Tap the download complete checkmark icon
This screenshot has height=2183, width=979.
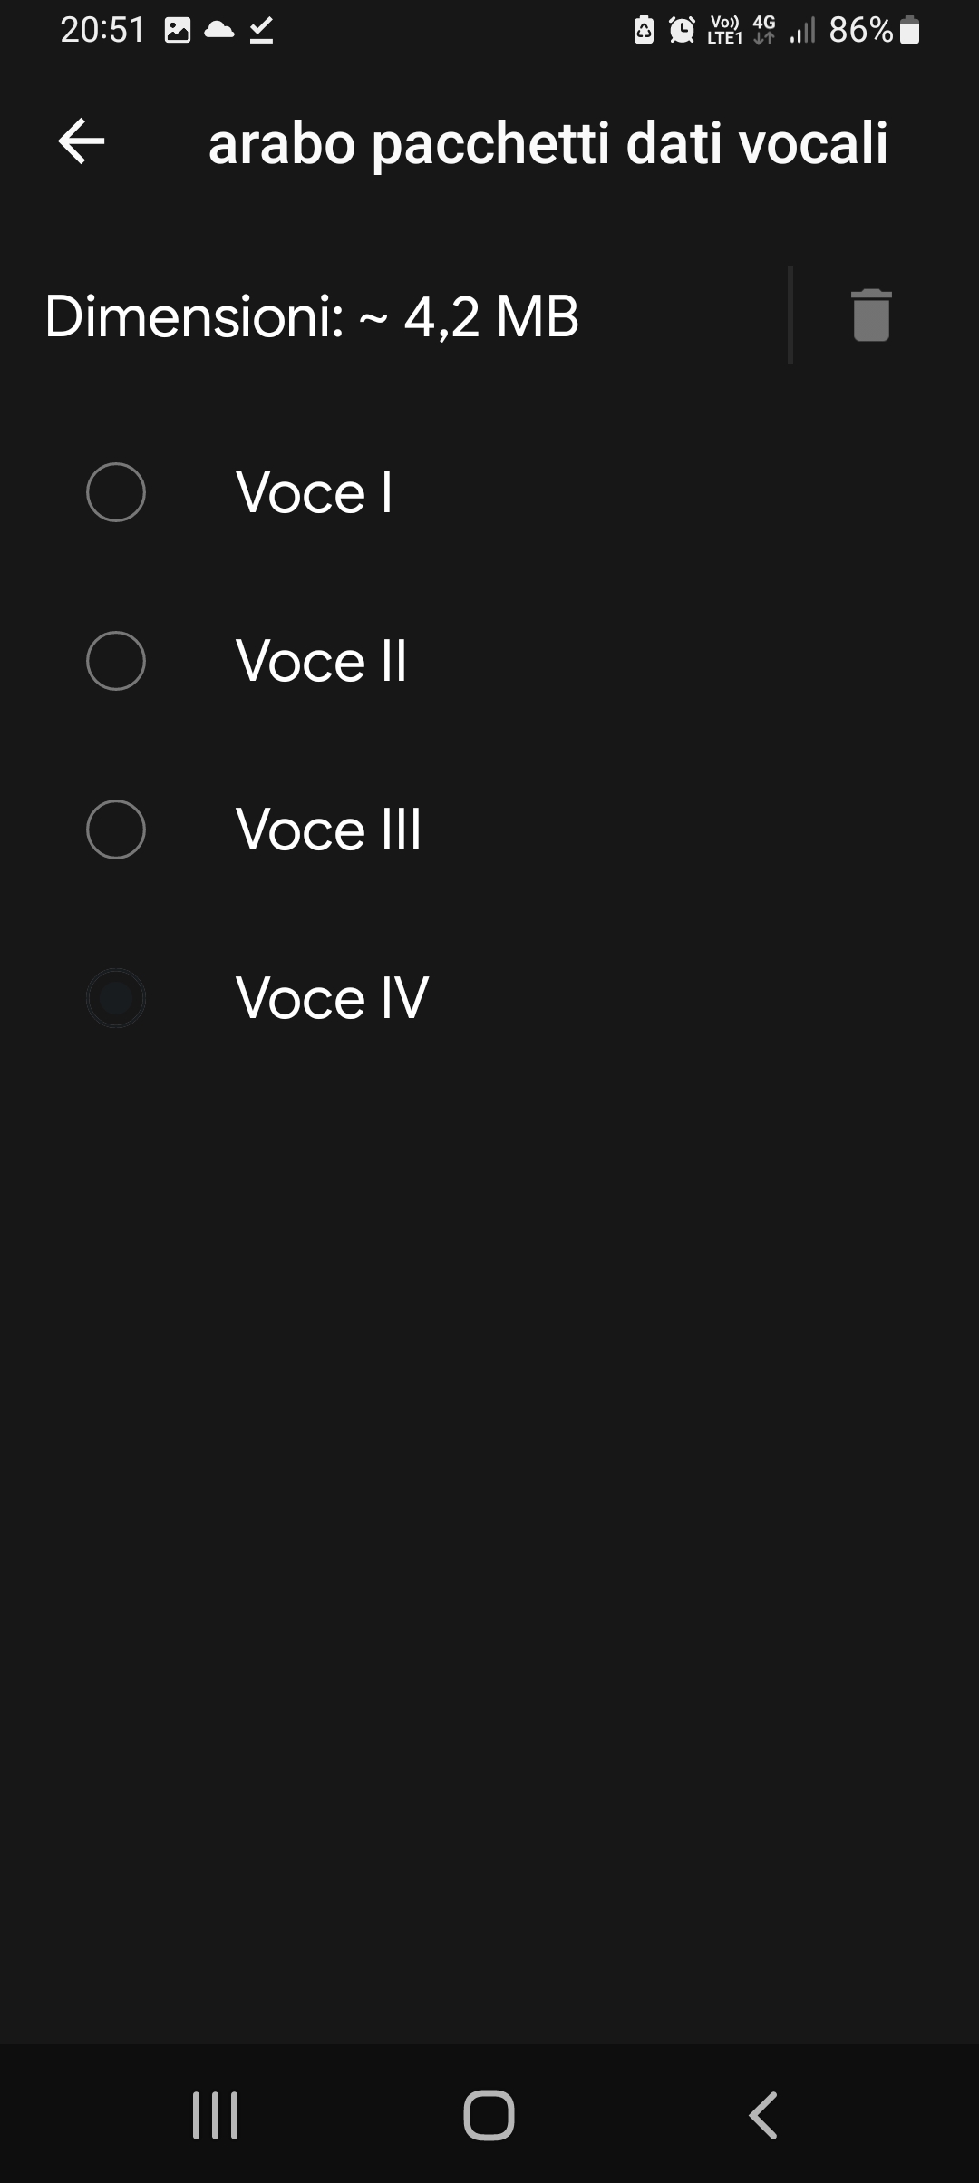coord(261,31)
